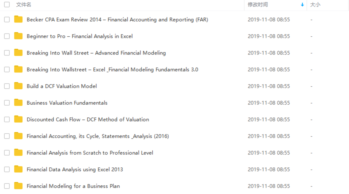The height and width of the screenshot is (194, 349).
Task: Click the Discounted Cash Flow folder icon
Action: pyautogui.click(x=18, y=119)
